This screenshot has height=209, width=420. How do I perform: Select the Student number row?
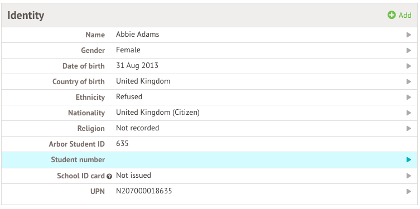(209, 160)
